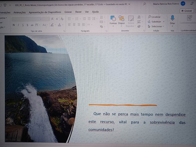Select the font color A swatch
Screen dimensions: 196x147
[59, 25]
